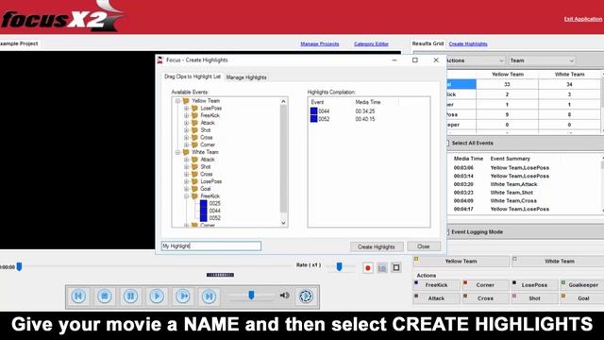Click Yellow Team Corner folder icon

194,144
